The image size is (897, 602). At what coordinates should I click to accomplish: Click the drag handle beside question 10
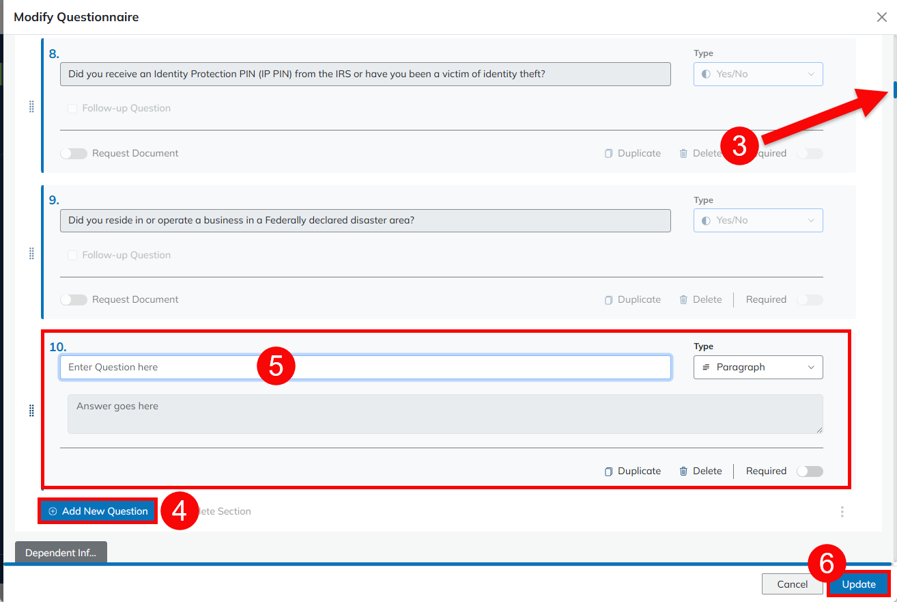pos(31,411)
